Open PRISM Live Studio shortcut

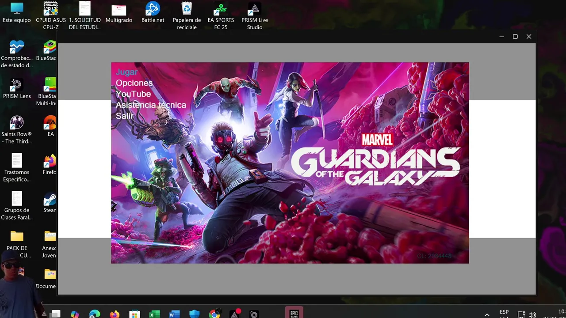point(255,15)
